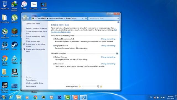Open Choose what the power button does

pos(37,32)
